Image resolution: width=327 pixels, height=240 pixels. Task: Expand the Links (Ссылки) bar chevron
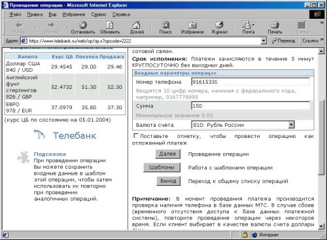322,40
